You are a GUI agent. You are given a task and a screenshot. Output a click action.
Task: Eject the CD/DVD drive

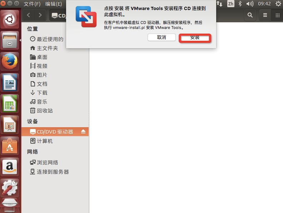(83, 132)
